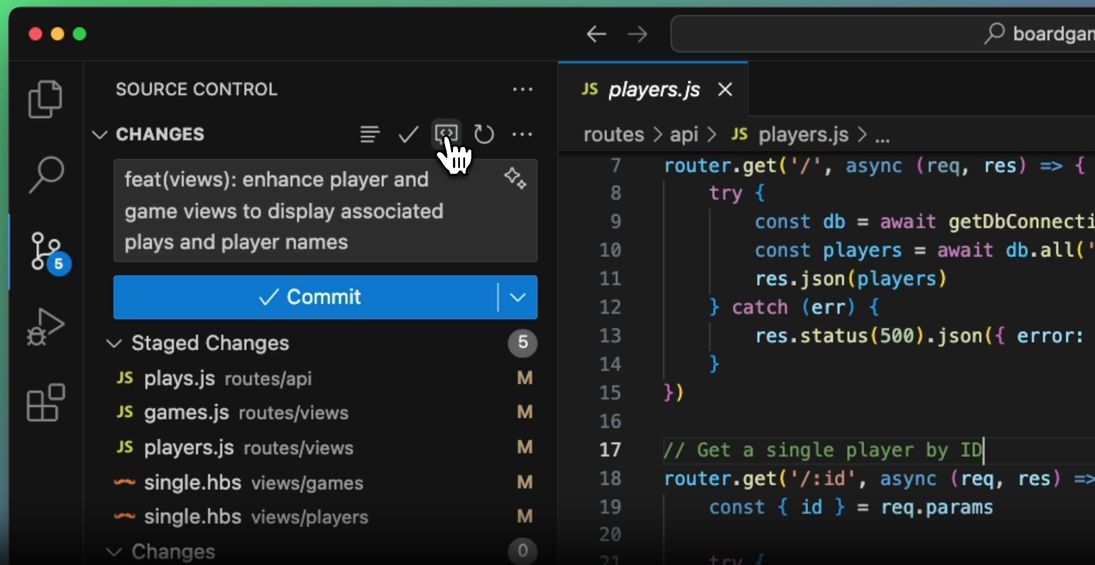
Task: Click line number 7 in the gutter
Action: tap(616, 165)
